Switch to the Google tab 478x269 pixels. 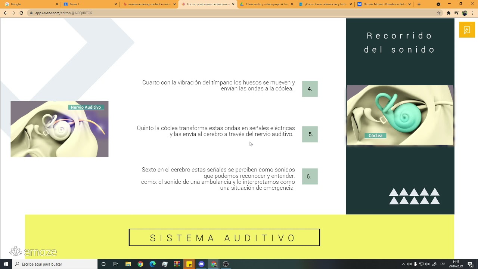tap(31, 4)
